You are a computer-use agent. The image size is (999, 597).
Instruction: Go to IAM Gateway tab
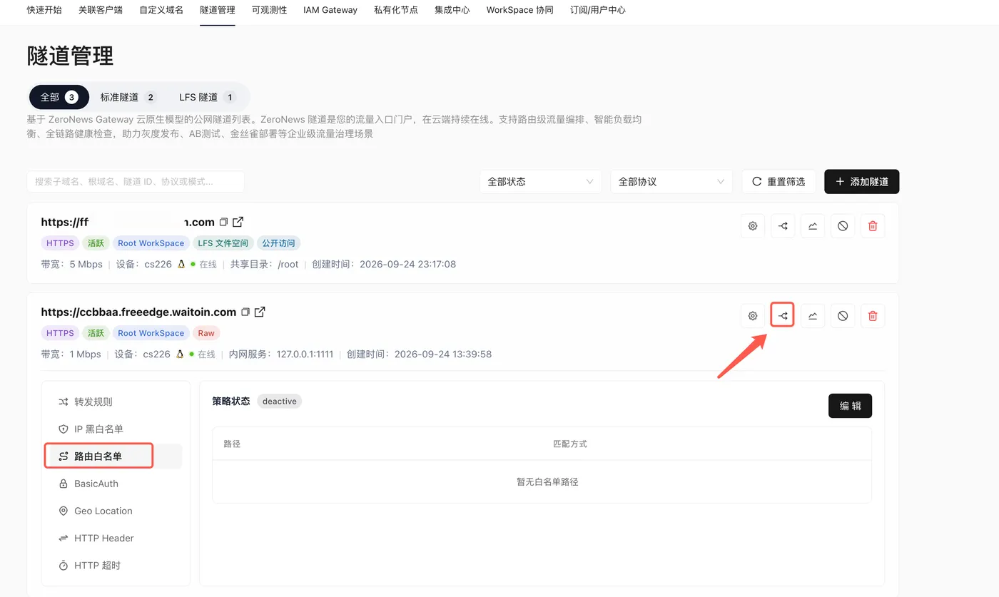pyautogui.click(x=330, y=10)
